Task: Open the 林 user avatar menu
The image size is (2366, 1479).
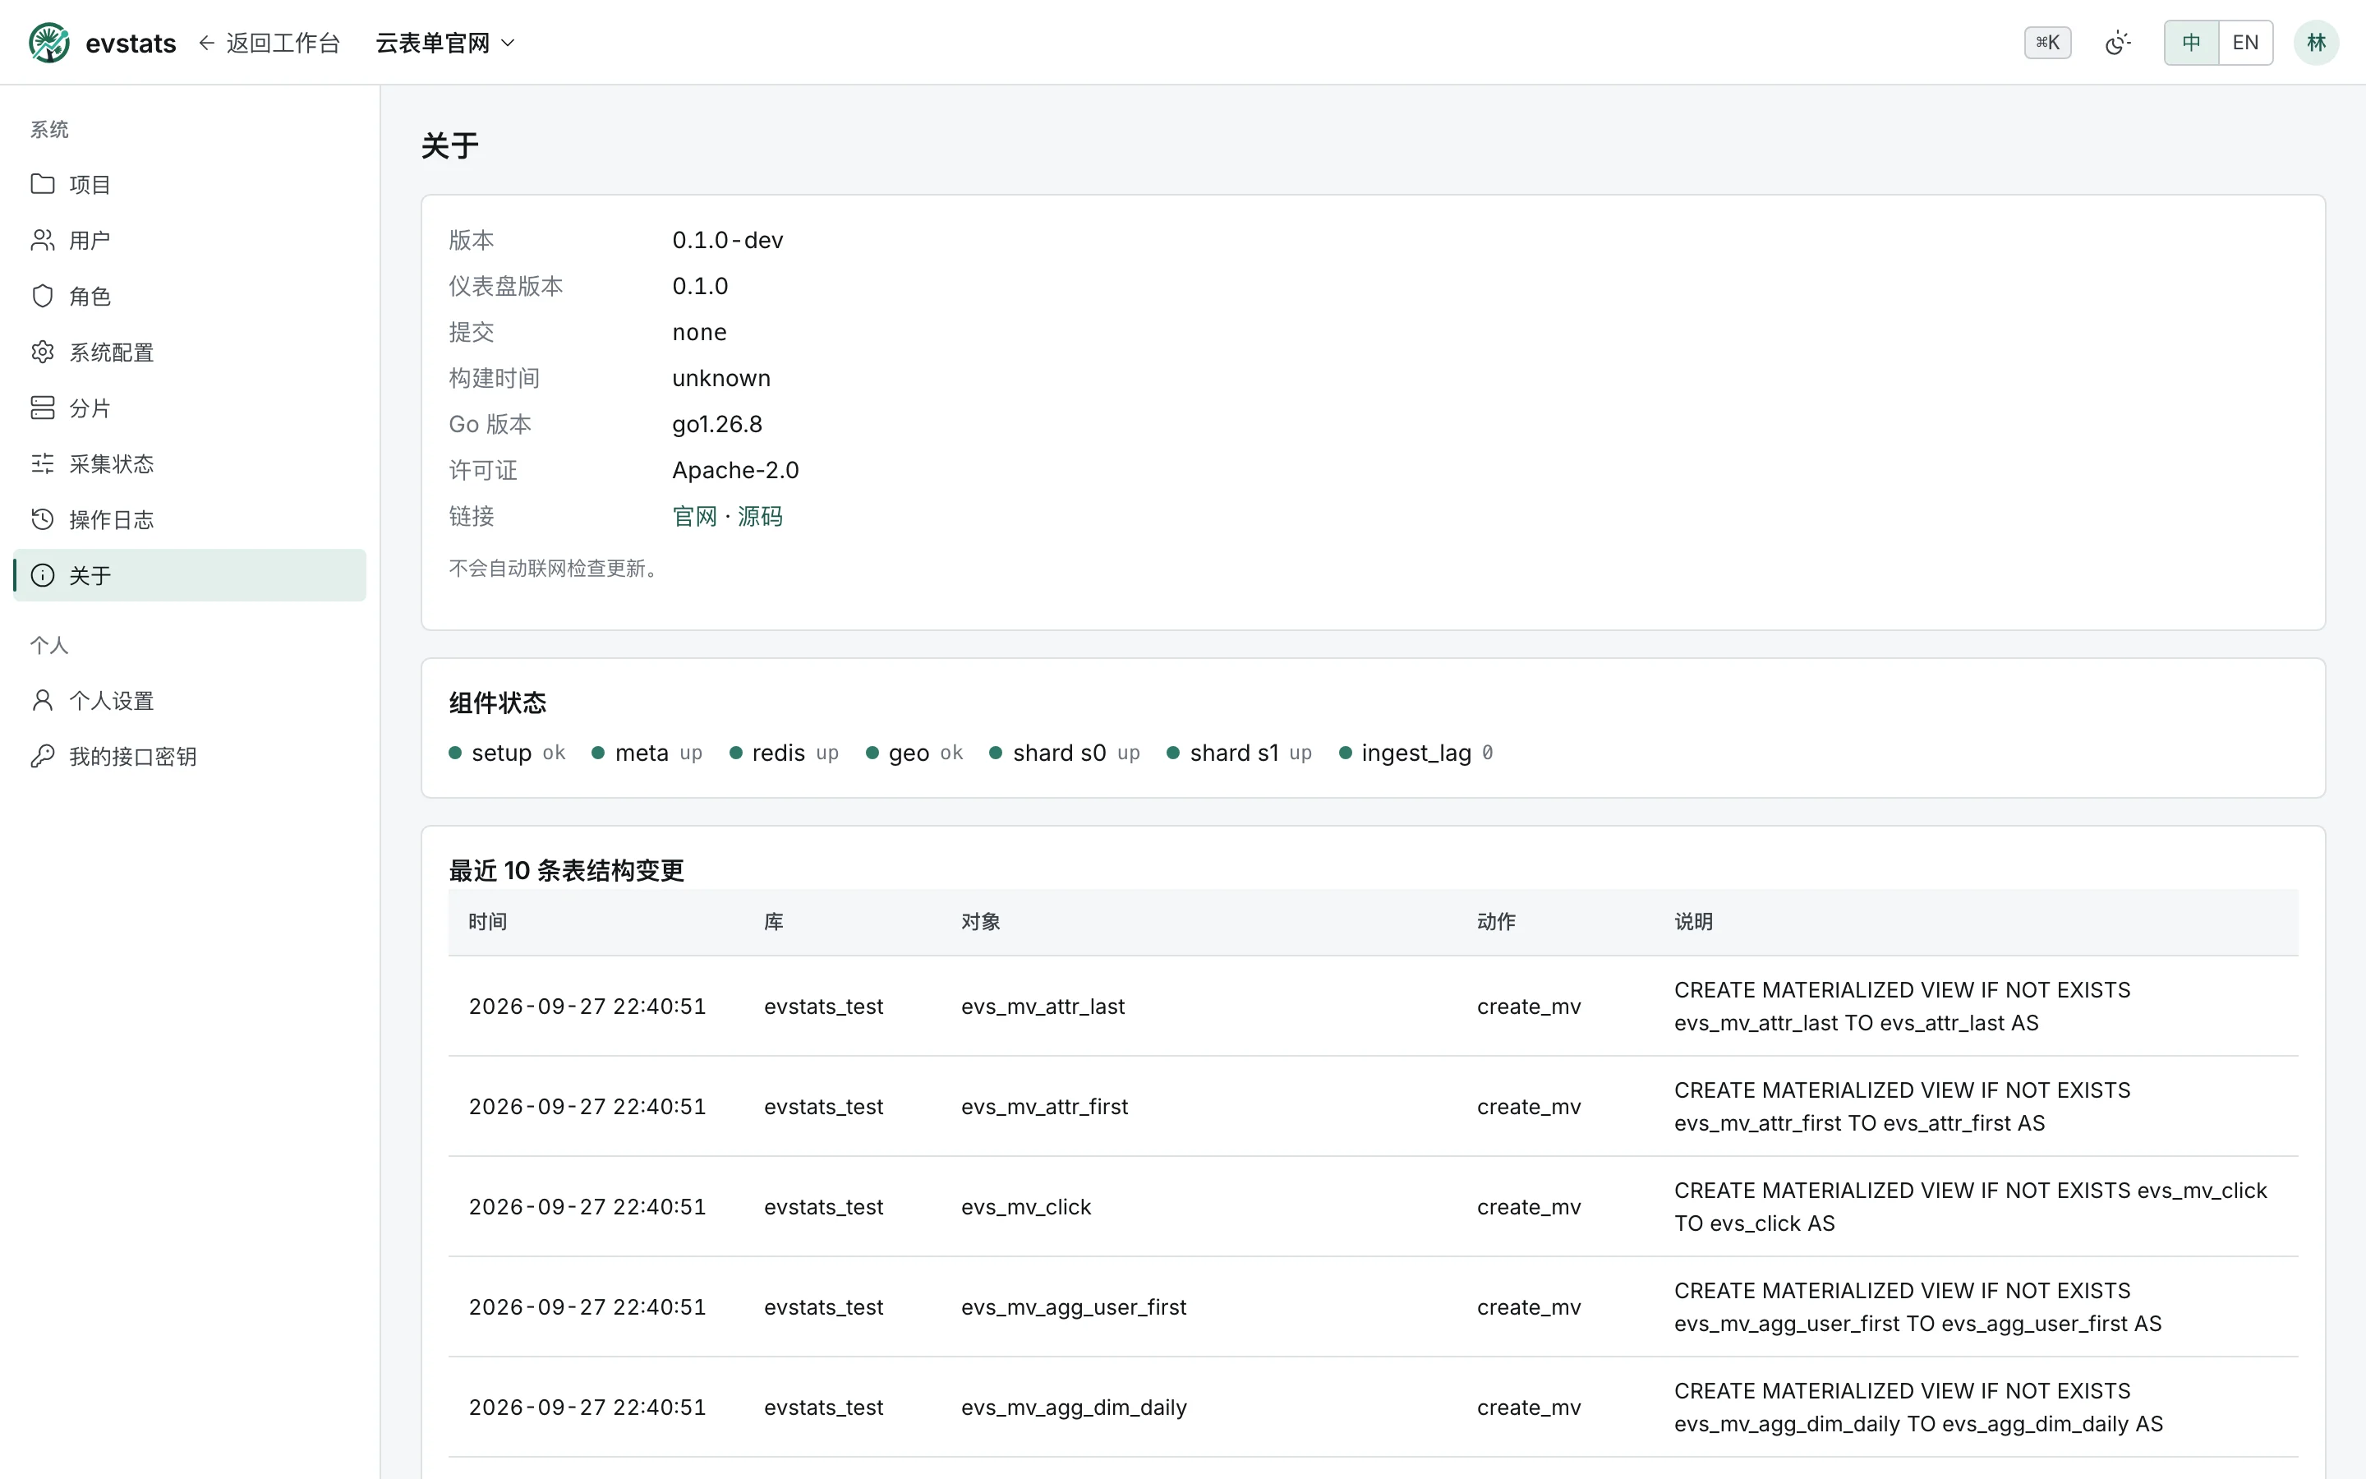Action: (x=2316, y=42)
